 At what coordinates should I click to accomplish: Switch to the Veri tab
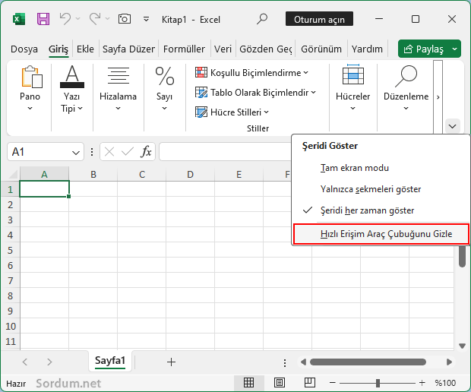223,49
